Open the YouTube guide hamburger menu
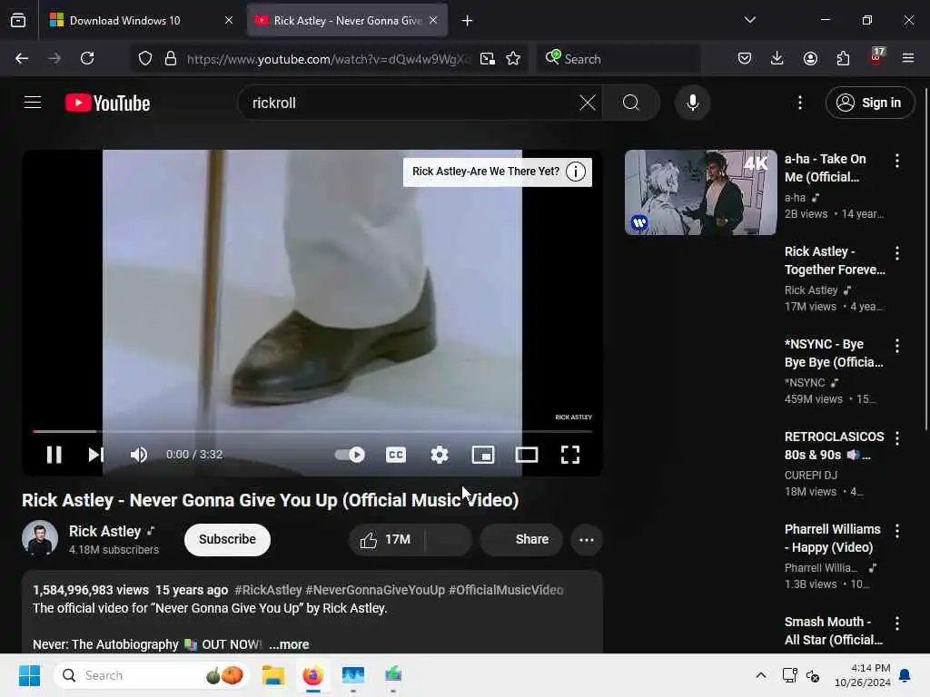 pos(33,103)
